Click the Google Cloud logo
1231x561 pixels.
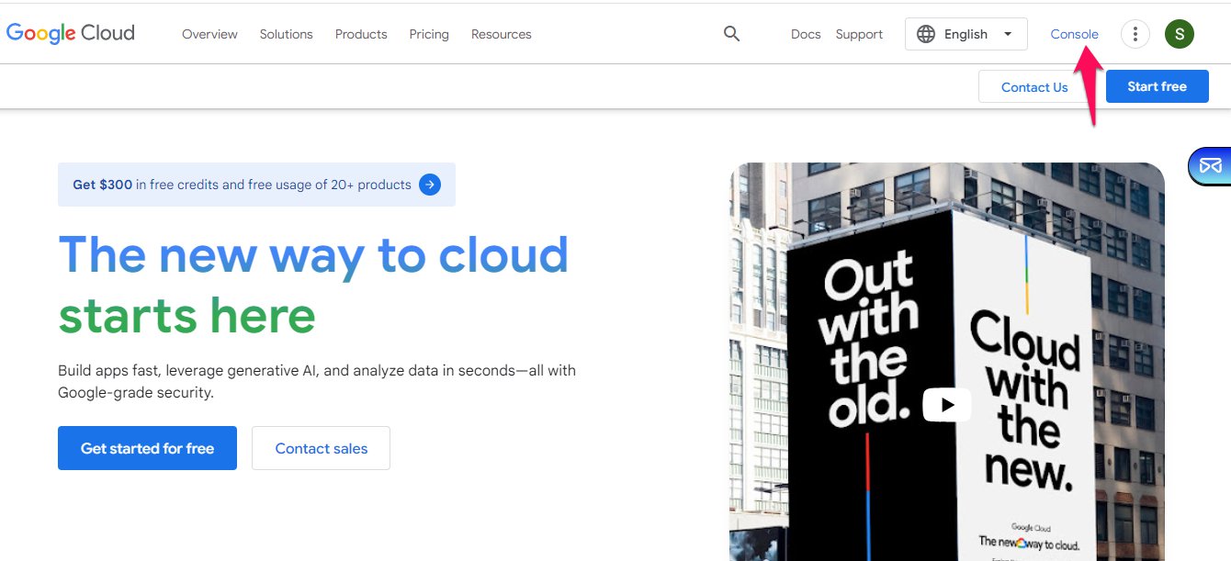pos(70,32)
